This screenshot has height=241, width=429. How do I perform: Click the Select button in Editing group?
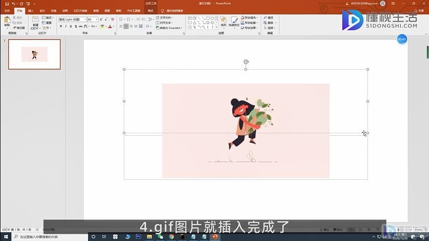[269, 28]
